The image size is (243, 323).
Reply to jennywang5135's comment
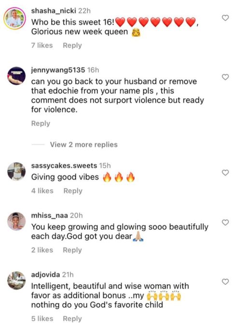tap(40, 123)
